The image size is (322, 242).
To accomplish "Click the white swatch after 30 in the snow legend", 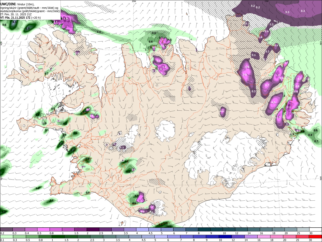I will pos(315,229).
